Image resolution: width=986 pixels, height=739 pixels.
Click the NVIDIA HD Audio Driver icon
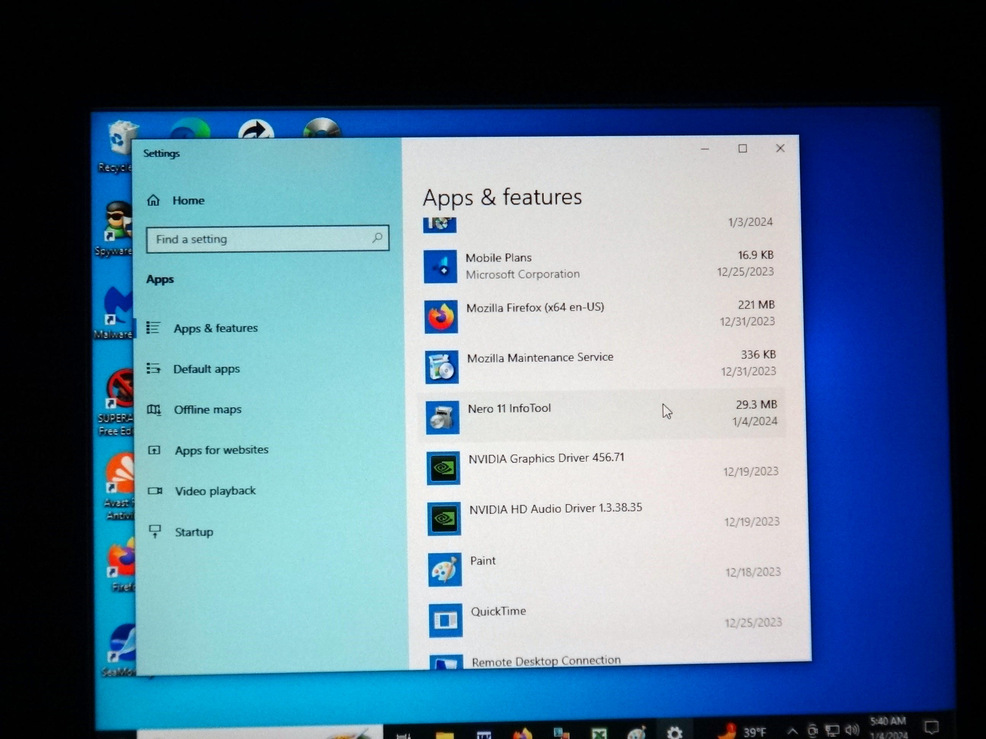(444, 519)
